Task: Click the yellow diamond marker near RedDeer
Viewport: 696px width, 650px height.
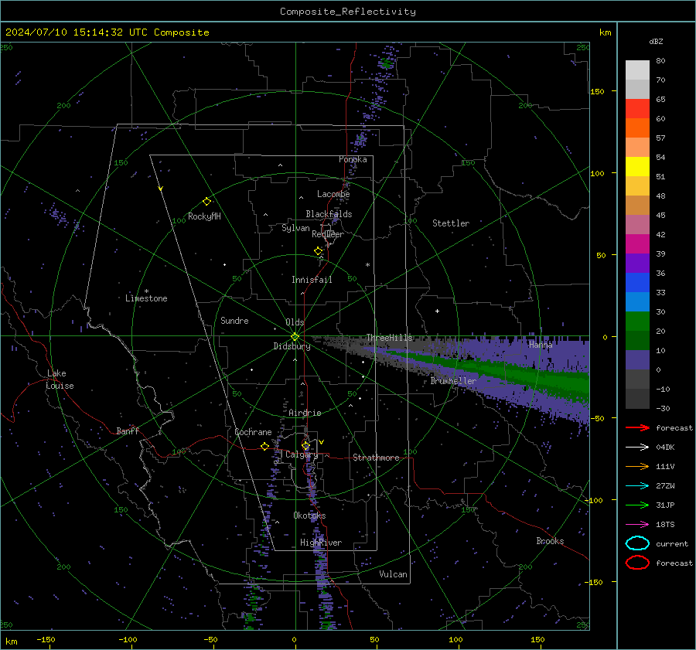Action: 318,251
